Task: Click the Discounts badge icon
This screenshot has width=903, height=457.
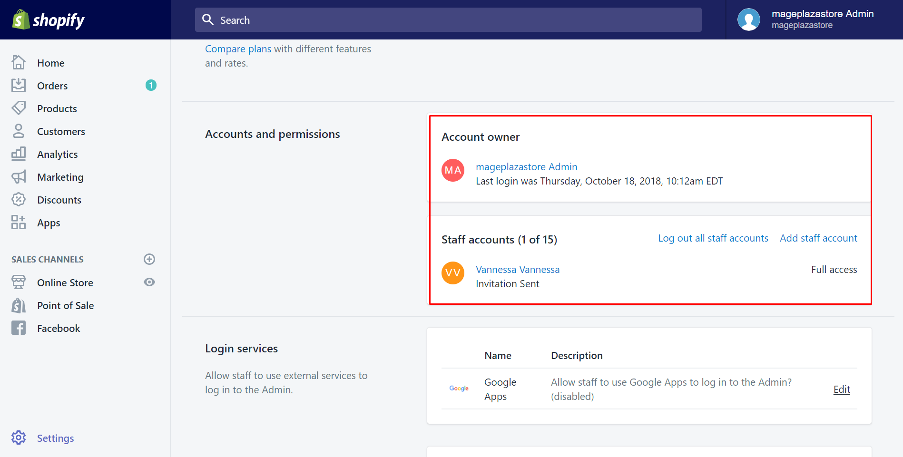Action: (19, 200)
